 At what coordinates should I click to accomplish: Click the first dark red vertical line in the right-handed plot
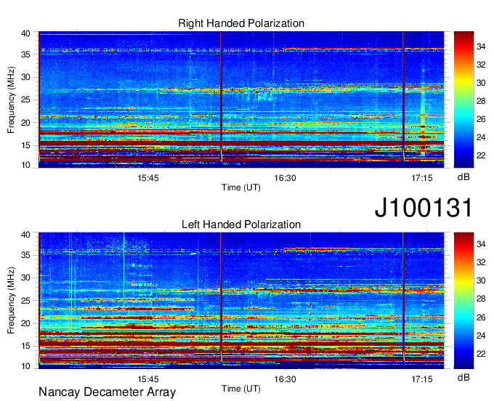(x=222, y=96)
